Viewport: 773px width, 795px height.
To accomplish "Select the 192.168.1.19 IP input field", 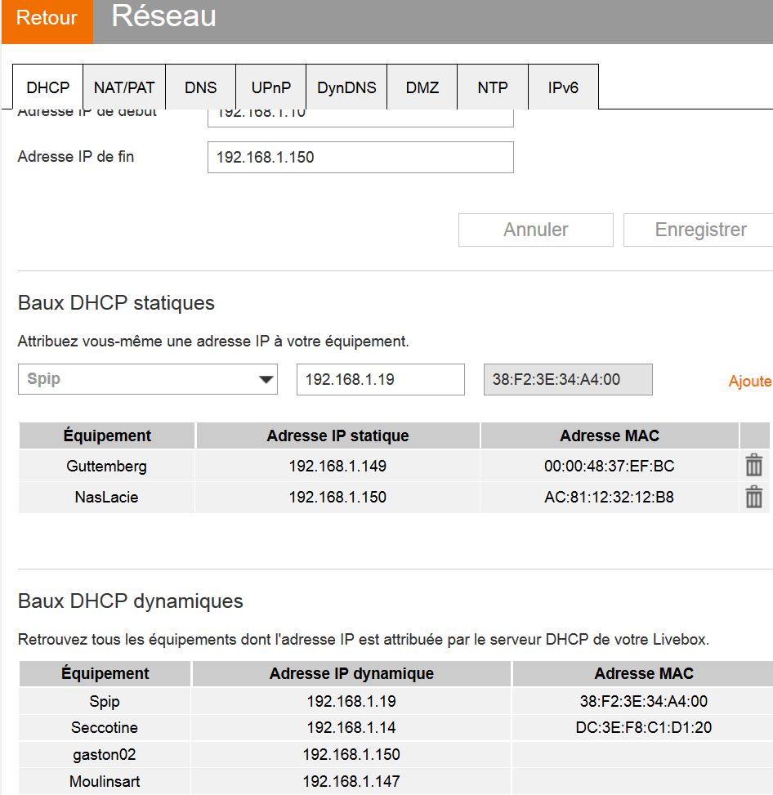I will click(x=380, y=379).
